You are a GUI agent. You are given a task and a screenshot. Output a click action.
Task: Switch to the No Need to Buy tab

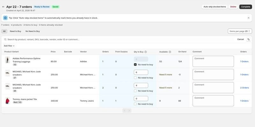point(33,31)
